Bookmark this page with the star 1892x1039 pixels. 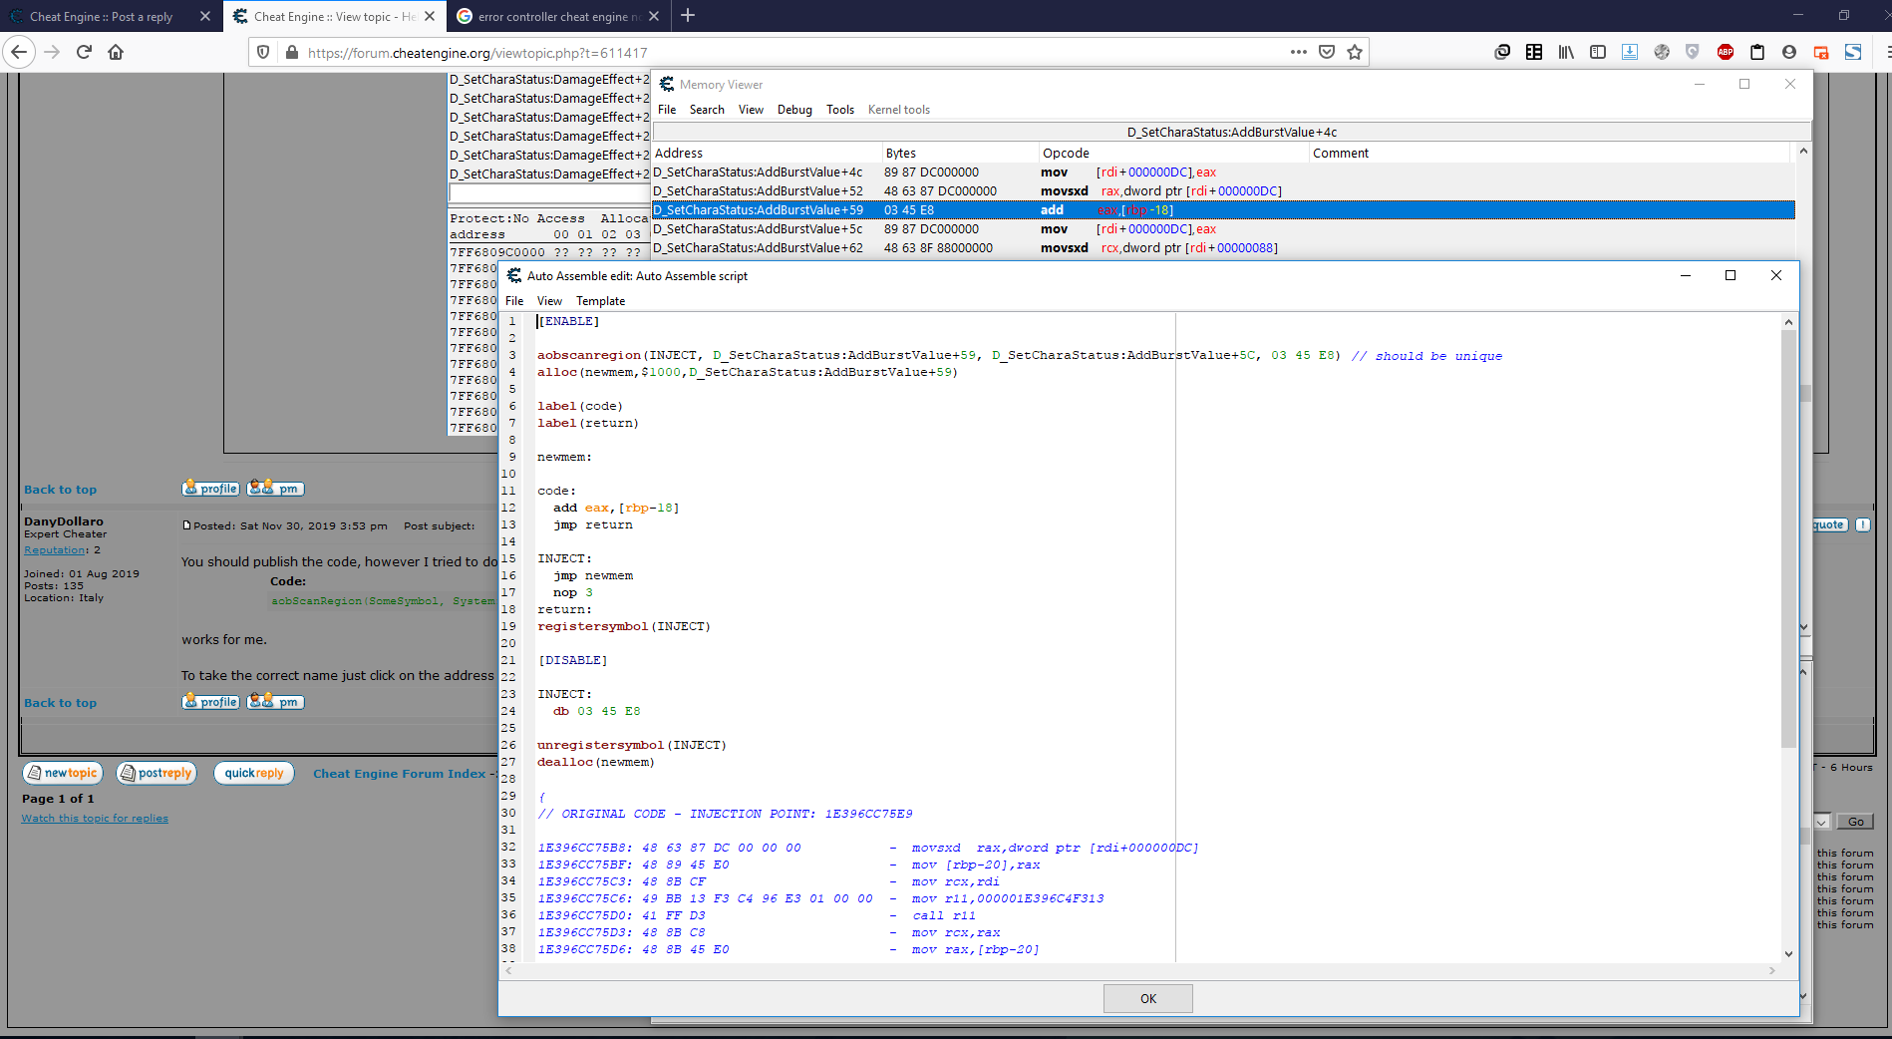pyautogui.click(x=1354, y=52)
